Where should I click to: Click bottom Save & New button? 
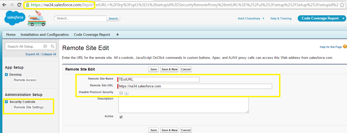tap(169, 130)
